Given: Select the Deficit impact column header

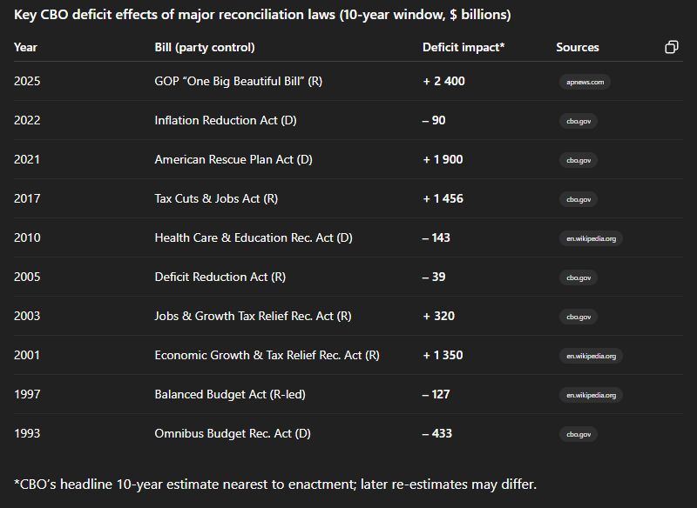Looking at the screenshot, I should point(464,47).
